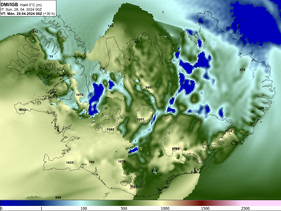Click the 990 value label on the map
Screen dimensions: 281x211
(x=148, y=87)
